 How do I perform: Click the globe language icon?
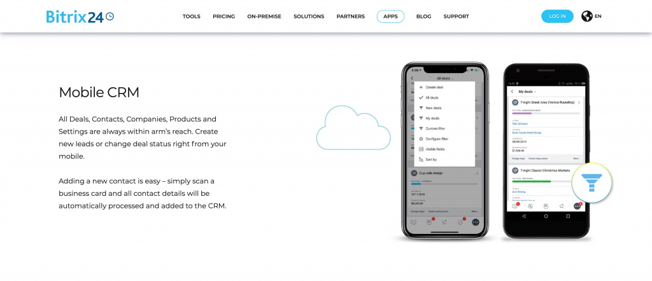(x=586, y=17)
